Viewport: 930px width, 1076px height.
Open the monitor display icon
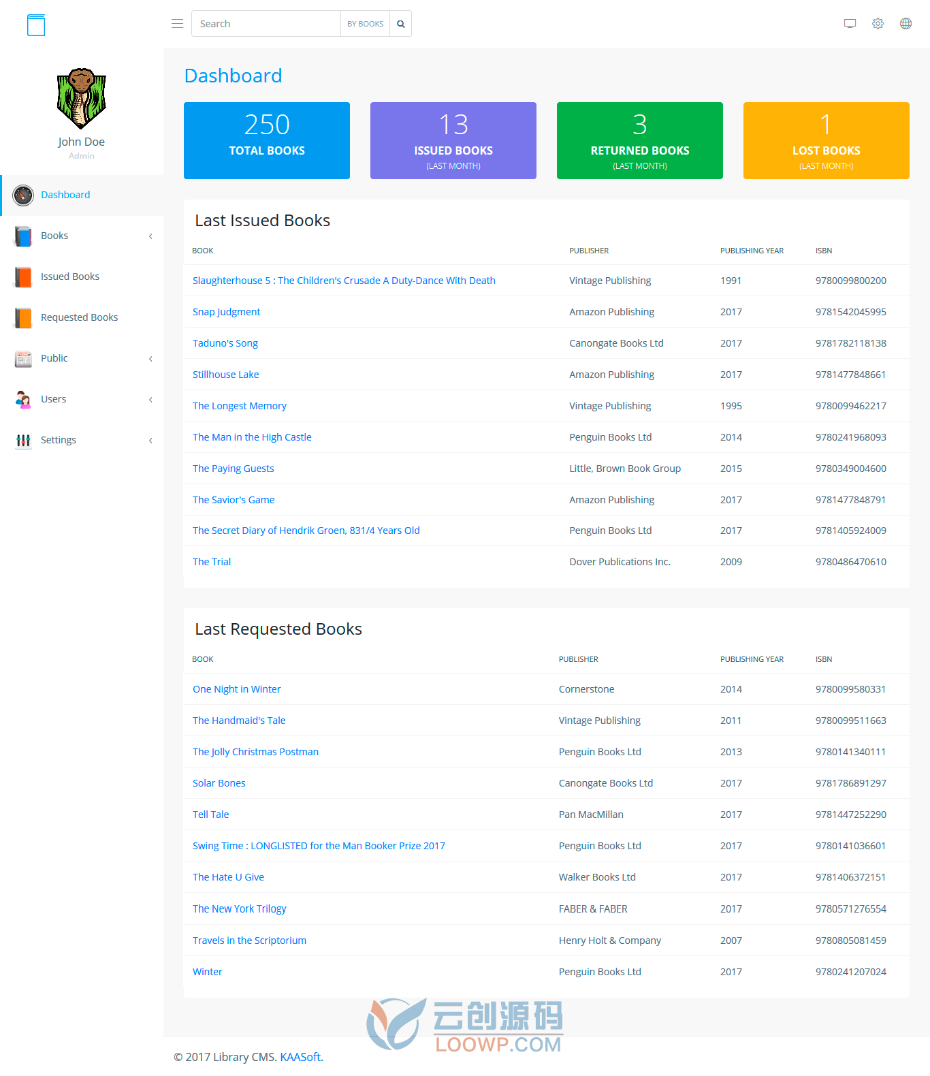click(x=850, y=24)
